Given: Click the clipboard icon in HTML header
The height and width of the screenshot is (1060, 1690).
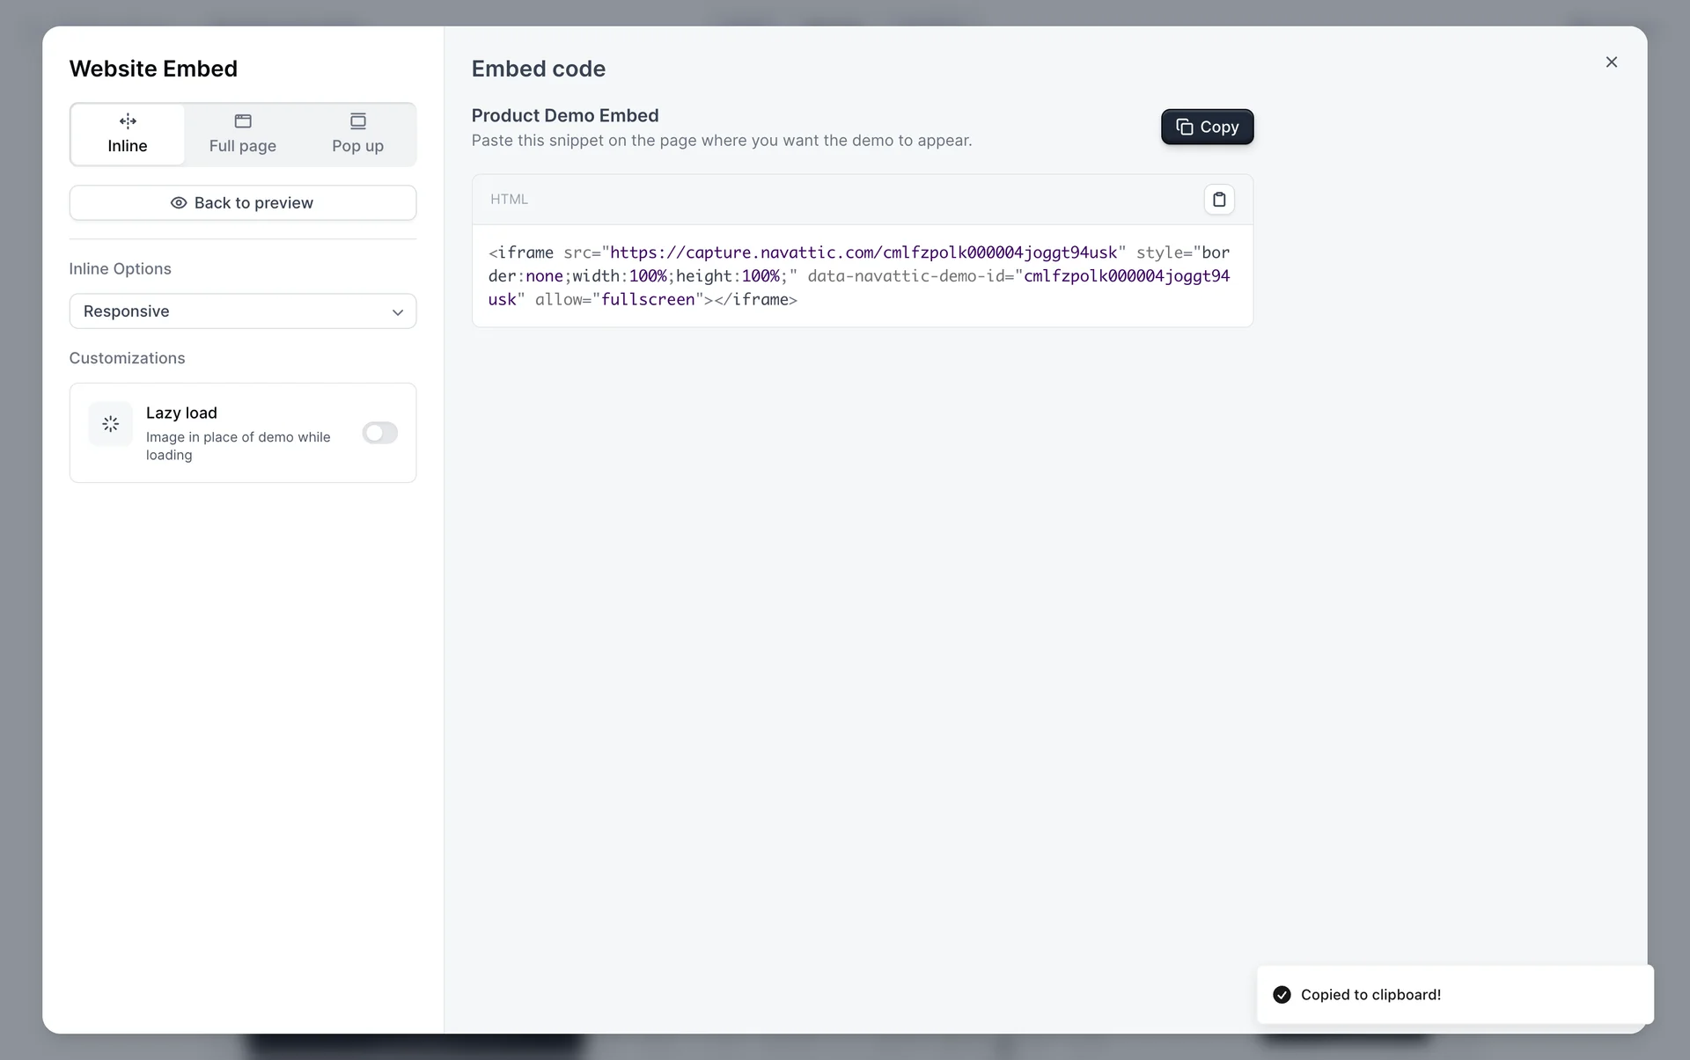Looking at the screenshot, I should (x=1219, y=200).
